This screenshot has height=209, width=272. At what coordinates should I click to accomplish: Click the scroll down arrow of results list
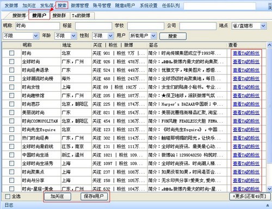click(269, 189)
